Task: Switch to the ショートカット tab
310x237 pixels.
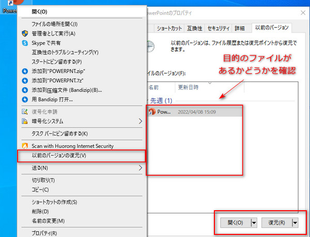Action: [169, 28]
